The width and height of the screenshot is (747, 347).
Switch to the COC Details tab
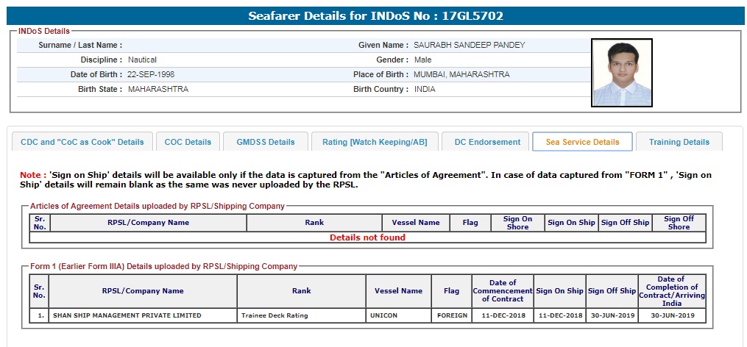188,142
